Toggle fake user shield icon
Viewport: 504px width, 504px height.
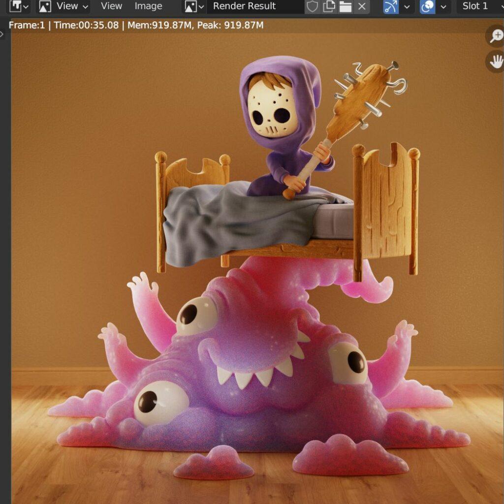pos(312,6)
